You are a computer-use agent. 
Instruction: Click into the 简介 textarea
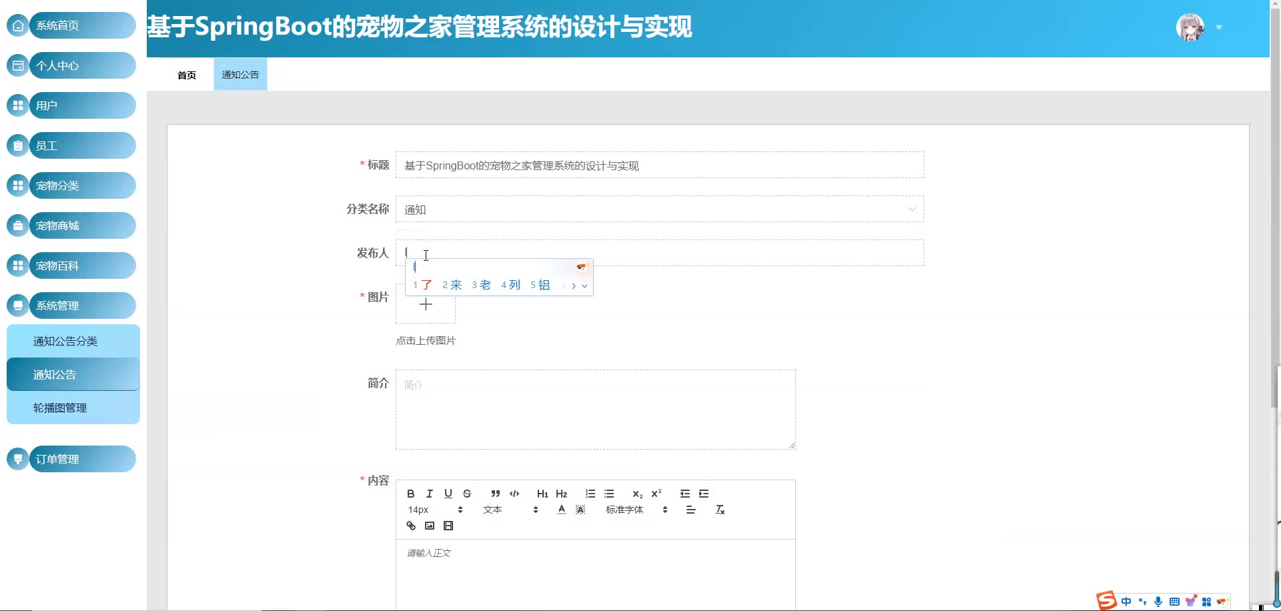[x=595, y=410]
